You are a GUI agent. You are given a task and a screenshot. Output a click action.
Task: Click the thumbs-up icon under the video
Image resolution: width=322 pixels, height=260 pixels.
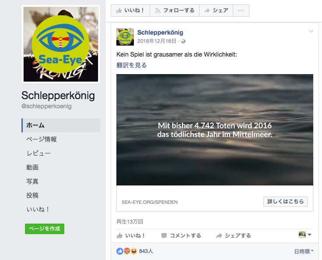click(x=119, y=235)
